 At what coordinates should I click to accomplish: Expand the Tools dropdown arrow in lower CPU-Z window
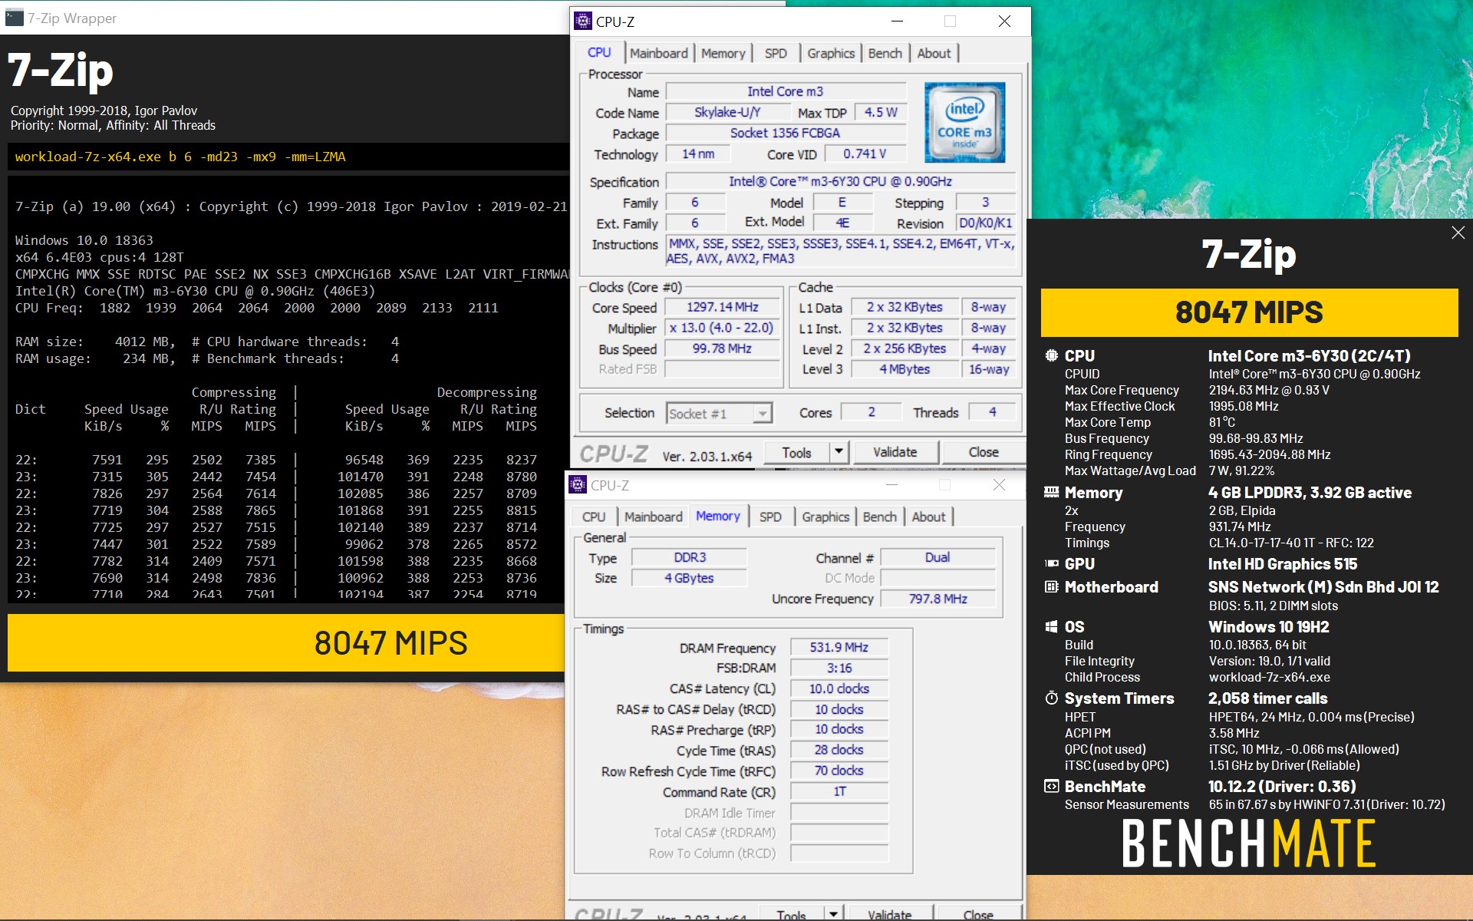833,913
